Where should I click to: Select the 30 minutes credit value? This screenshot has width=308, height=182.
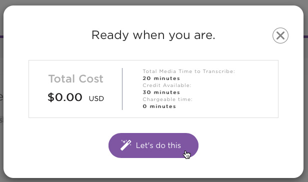[161, 92]
